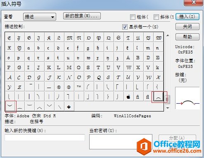
Task: Select the double-struck capital W symbol
Action: [129, 67]
